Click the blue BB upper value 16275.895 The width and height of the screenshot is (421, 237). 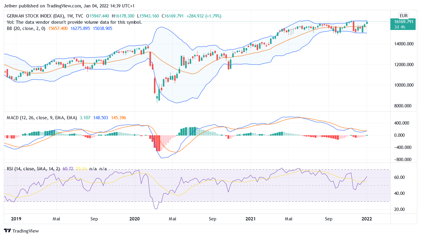tap(80, 28)
